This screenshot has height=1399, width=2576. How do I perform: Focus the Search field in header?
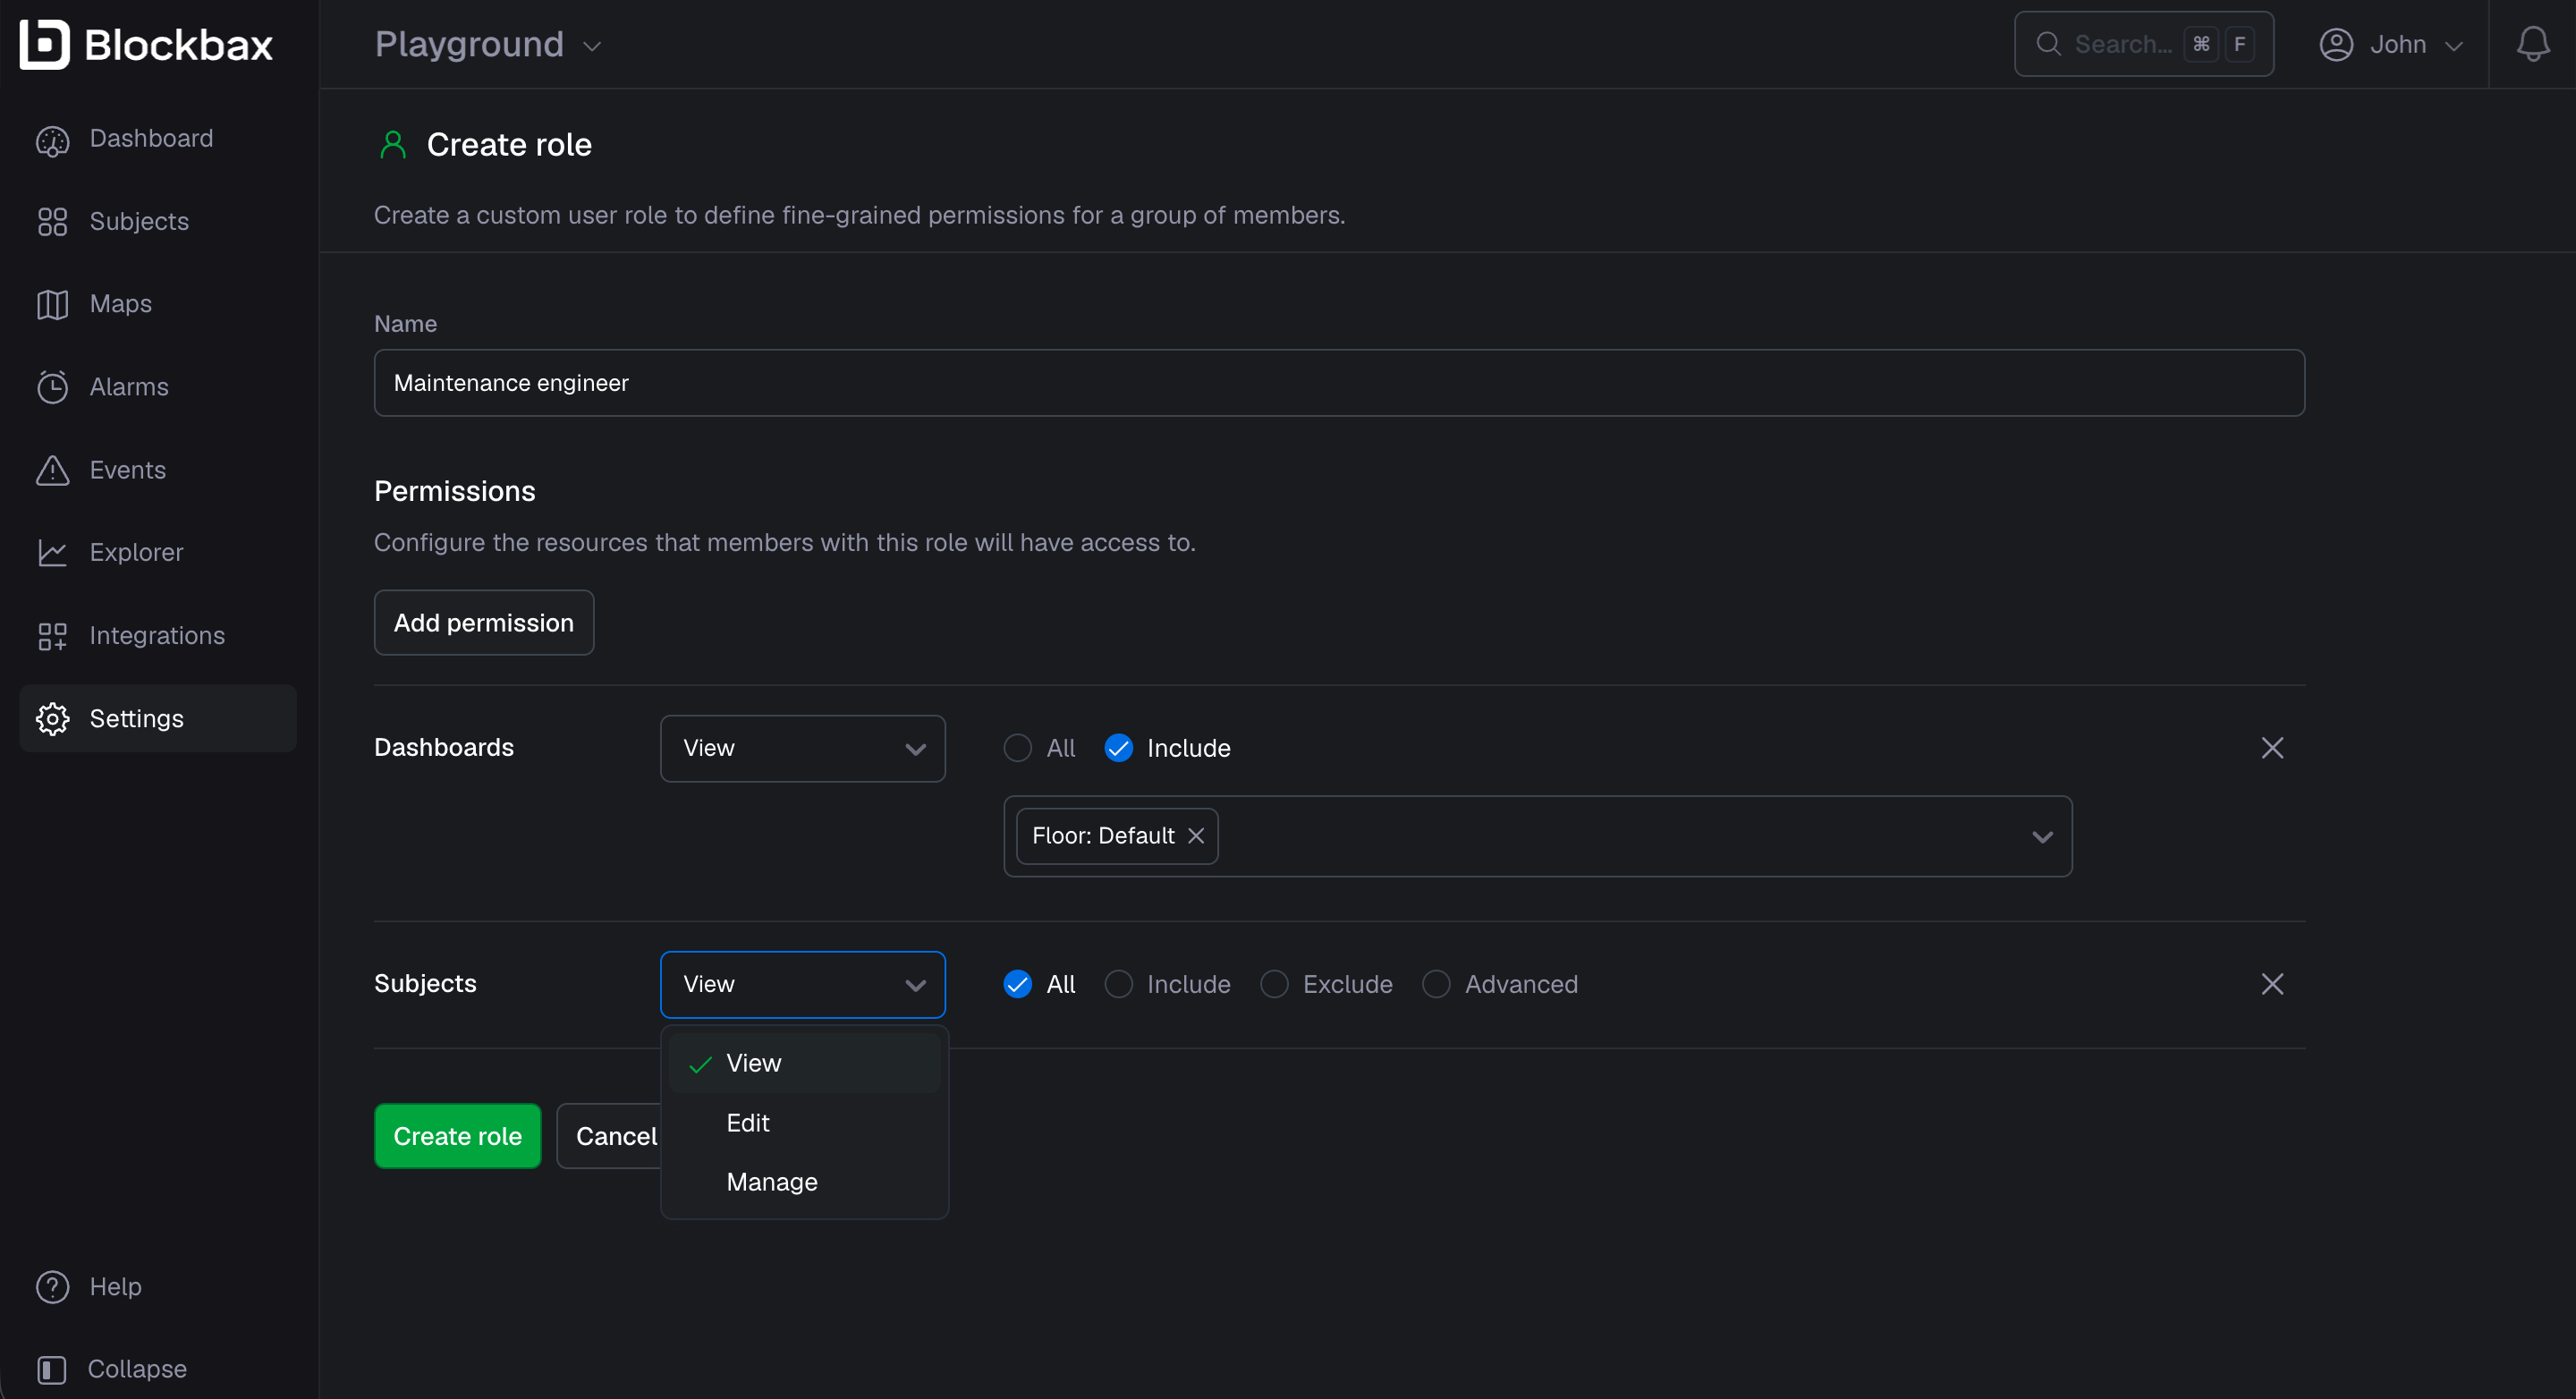pos(2144,44)
